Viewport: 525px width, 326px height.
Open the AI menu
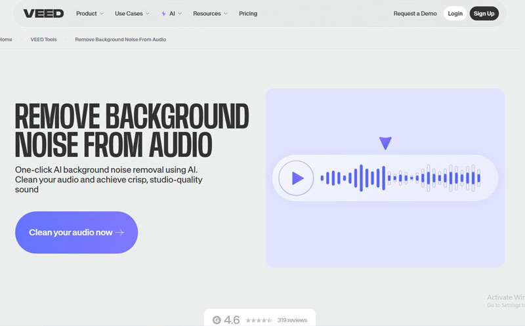pos(172,13)
